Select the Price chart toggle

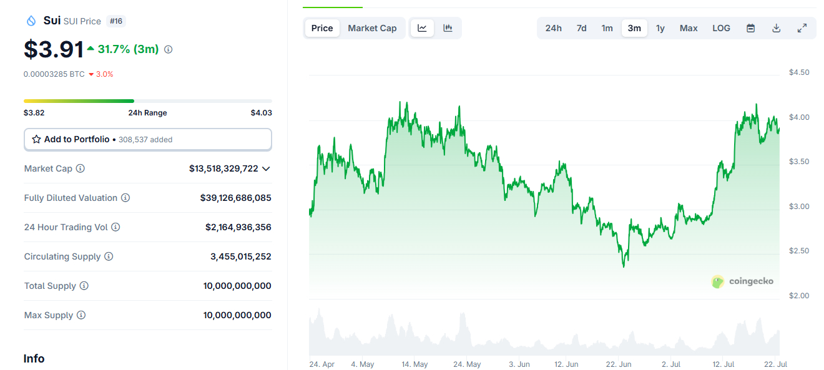pyautogui.click(x=322, y=28)
